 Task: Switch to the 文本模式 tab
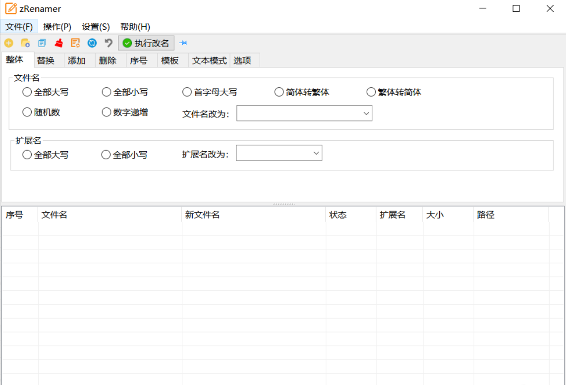pyautogui.click(x=210, y=60)
